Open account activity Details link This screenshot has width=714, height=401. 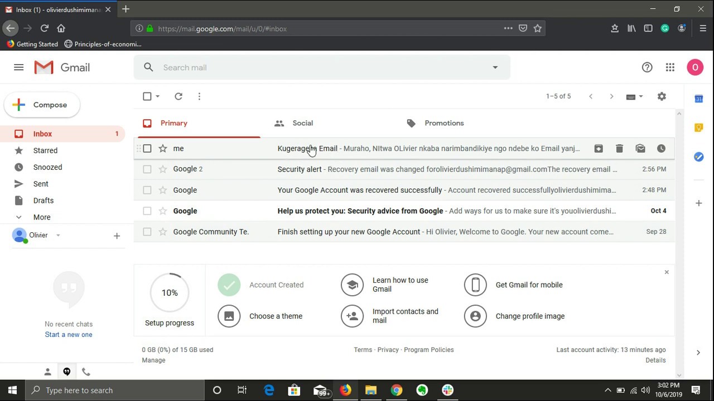click(655, 360)
